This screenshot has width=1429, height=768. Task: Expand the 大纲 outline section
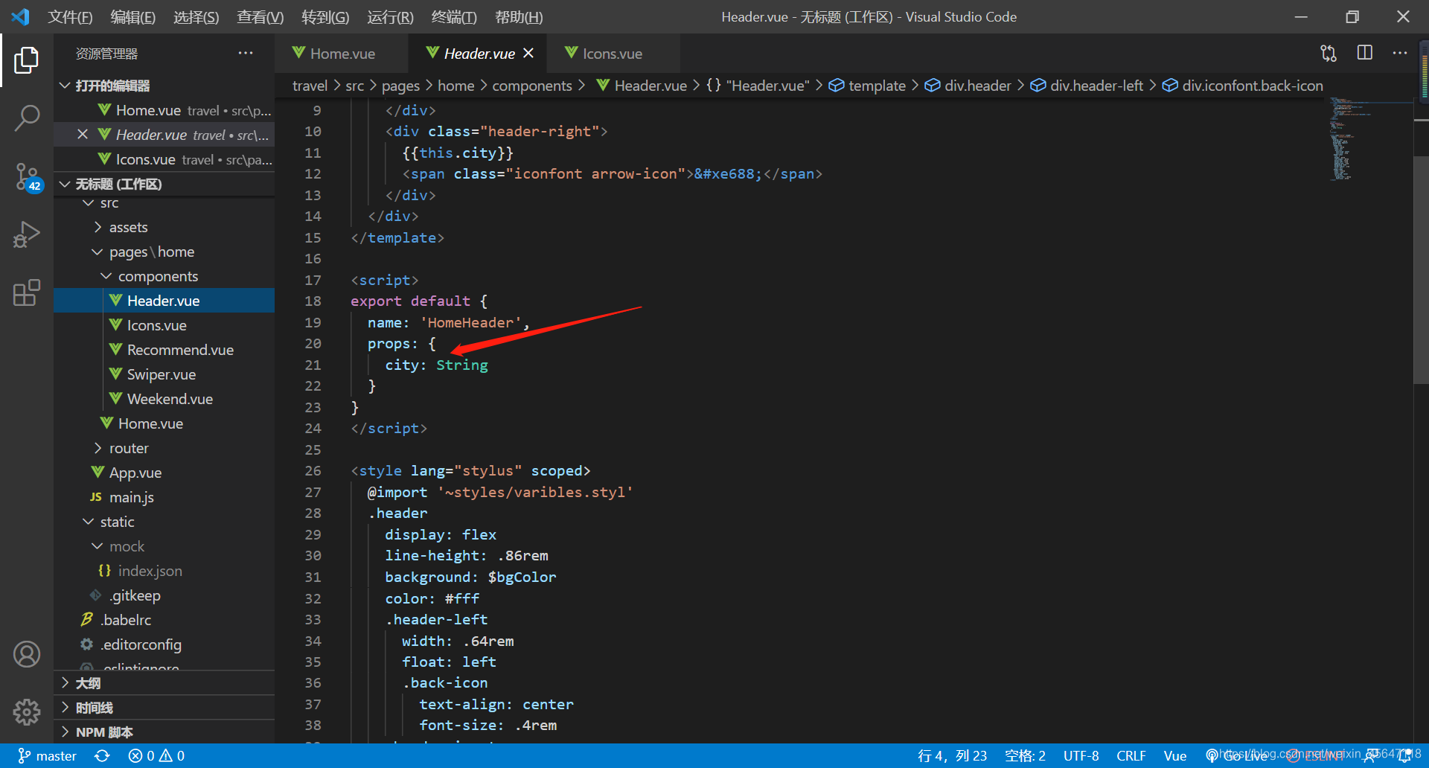pos(164,682)
